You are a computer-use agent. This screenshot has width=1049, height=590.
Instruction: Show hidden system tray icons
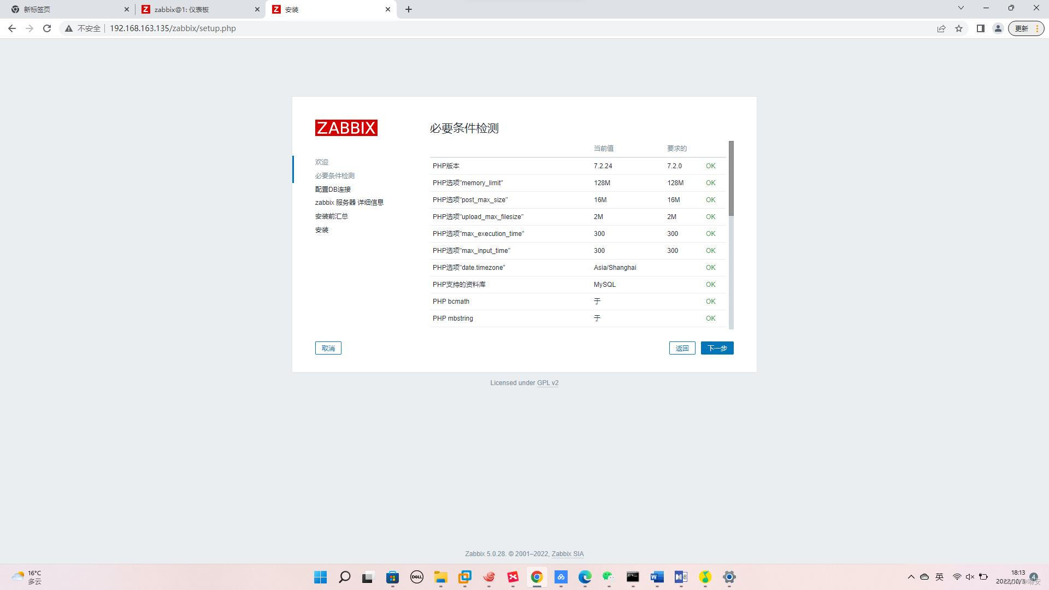click(x=911, y=577)
